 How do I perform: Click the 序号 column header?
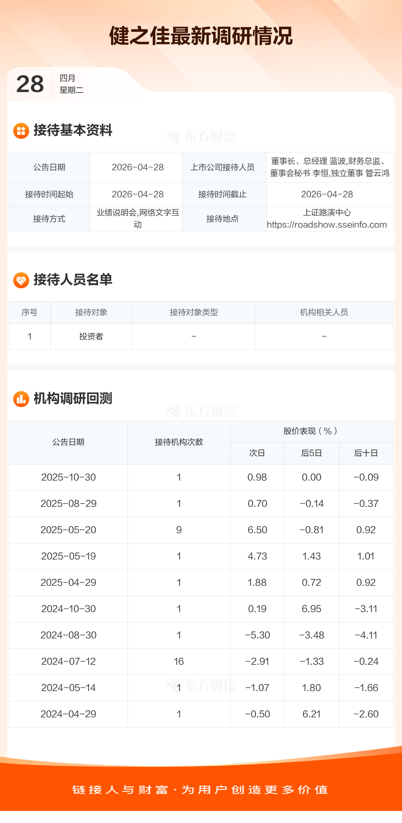click(30, 312)
